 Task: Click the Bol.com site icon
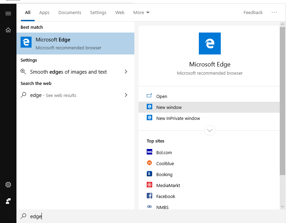pos(149,152)
